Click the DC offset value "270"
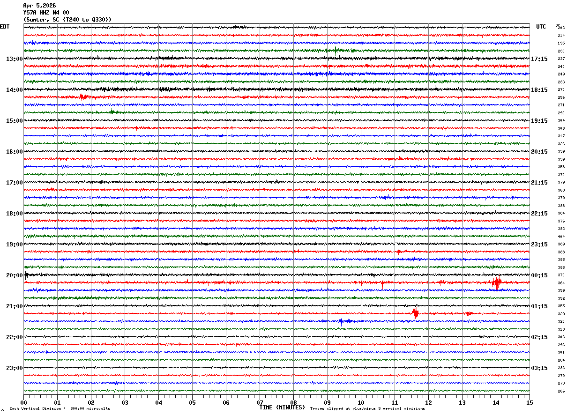This screenshot has height=415, width=567. click(x=561, y=90)
